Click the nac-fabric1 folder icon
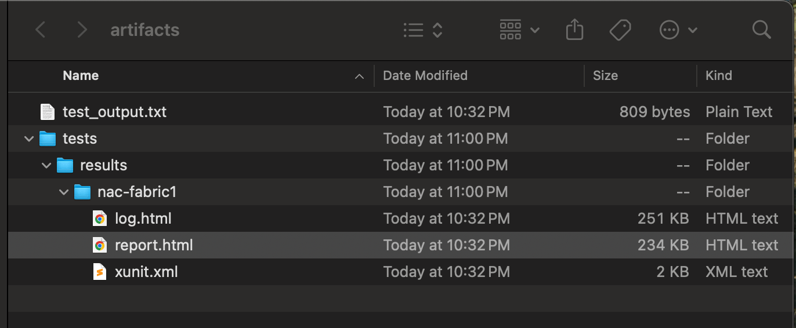 83,192
